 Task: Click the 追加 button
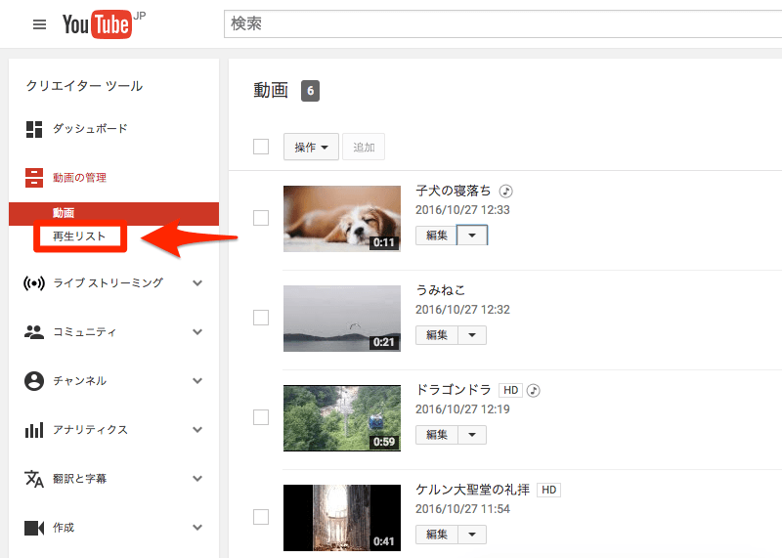(364, 148)
